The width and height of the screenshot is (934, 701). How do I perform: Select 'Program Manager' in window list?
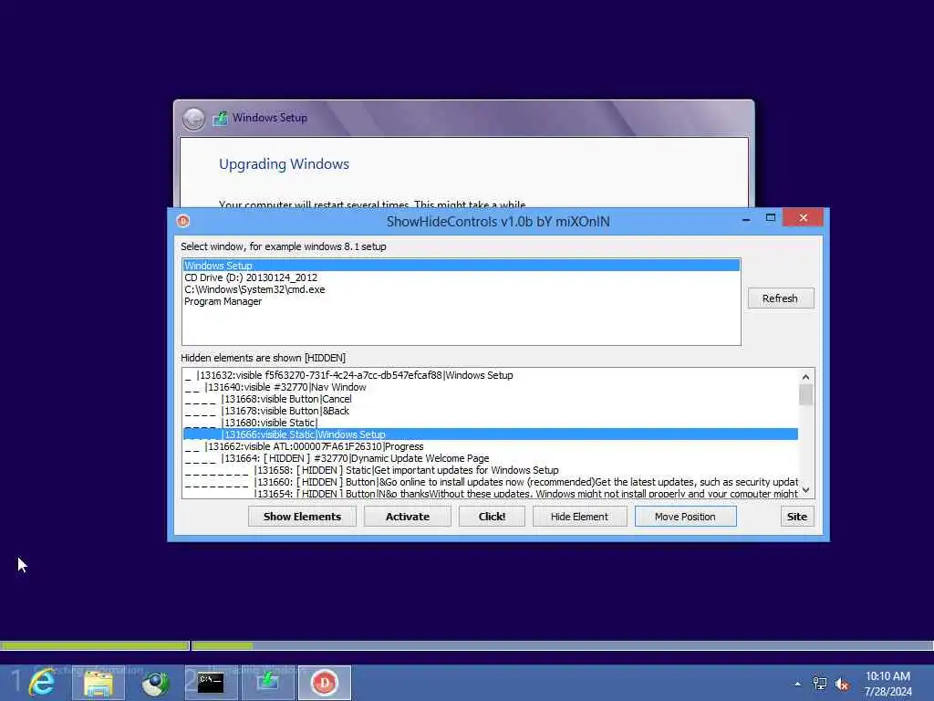[x=462, y=301]
